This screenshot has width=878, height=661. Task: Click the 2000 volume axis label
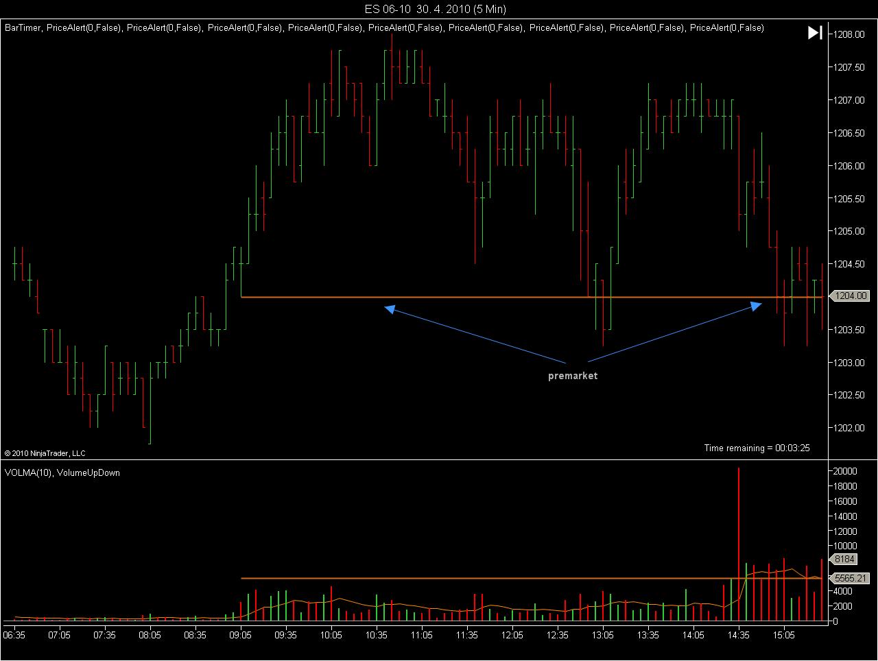[843, 606]
